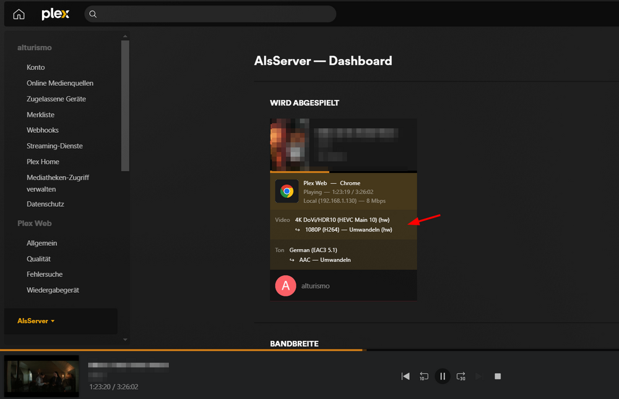This screenshot has height=399, width=619.
Task: Pause playback
Action: [443, 376]
